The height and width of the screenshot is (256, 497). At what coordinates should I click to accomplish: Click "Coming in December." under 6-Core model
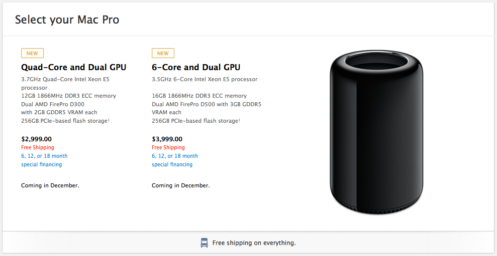(x=181, y=185)
